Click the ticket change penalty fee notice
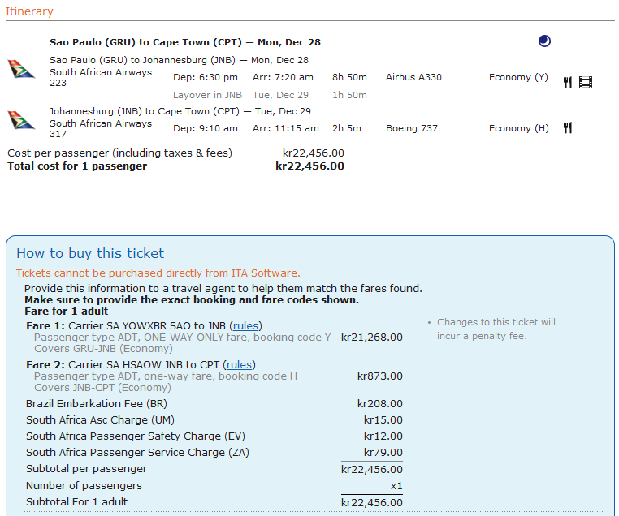The width and height of the screenshot is (619, 516). click(496, 329)
